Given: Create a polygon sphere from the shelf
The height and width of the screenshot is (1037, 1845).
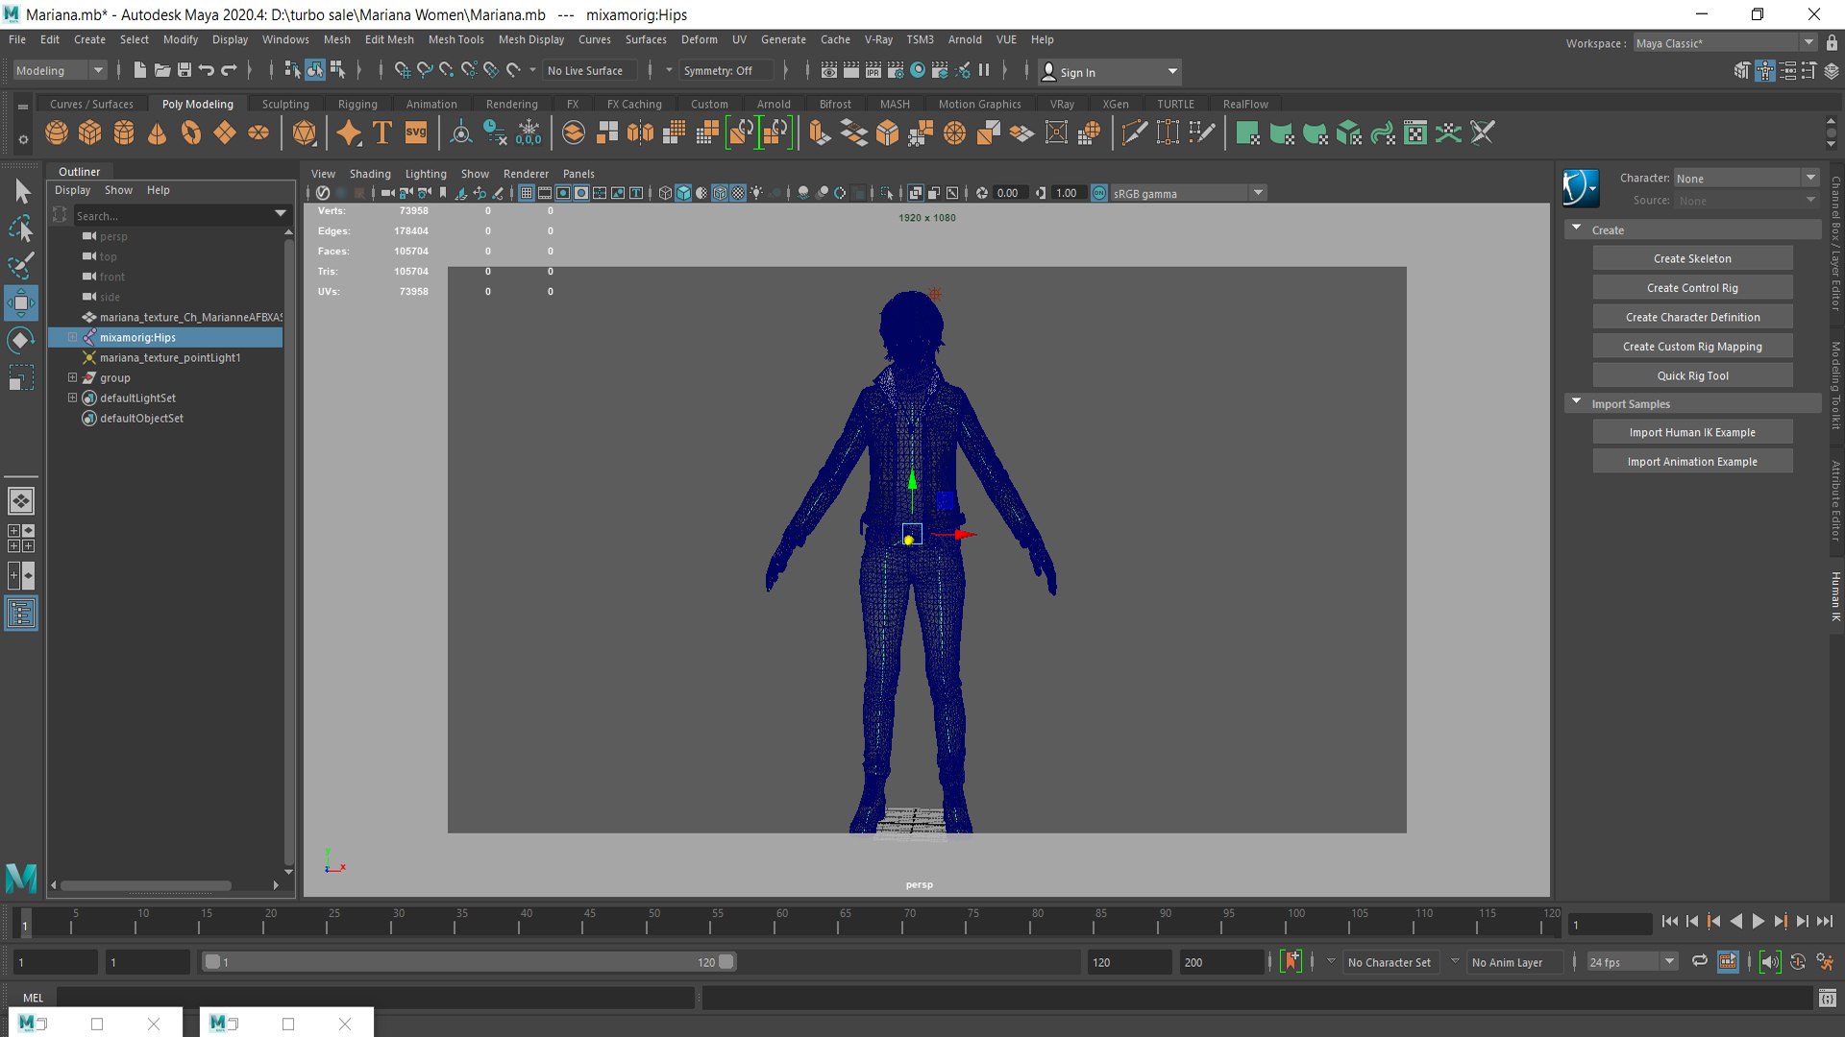Looking at the screenshot, I should pos(57,133).
